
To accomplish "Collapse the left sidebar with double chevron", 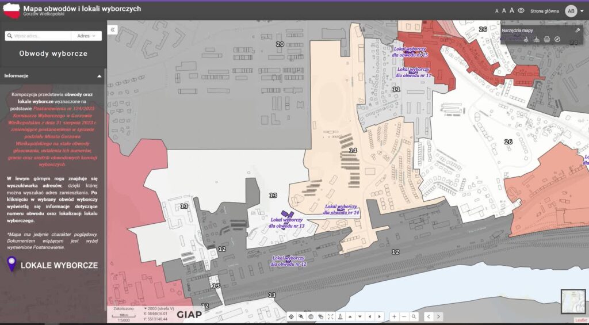I will pos(113,29).
